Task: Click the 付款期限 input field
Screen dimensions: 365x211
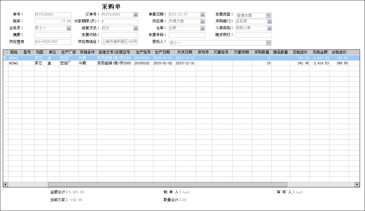Action: point(120,22)
